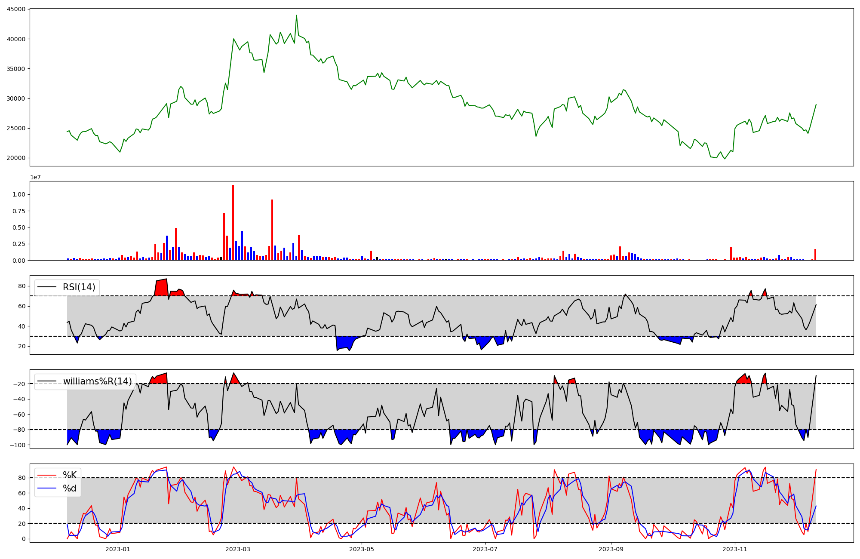Click the 2023-01 date axis label
Screen dimensions: 860x559
[117, 549]
